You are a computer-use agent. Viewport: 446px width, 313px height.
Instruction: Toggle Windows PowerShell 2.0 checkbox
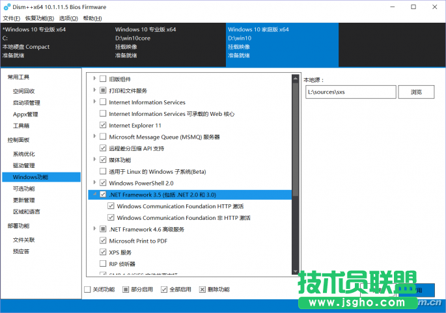[x=103, y=183]
